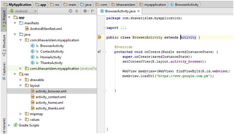Click the XML icon beside activity_contact.xml
Viewport: 234px width, 134px height.
(33, 97)
